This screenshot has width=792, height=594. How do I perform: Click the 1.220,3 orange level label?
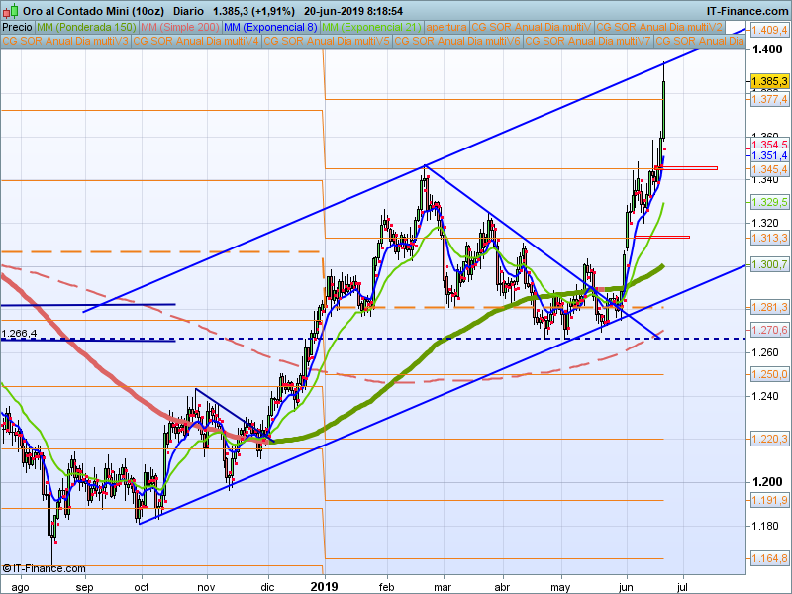tap(769, 439)
